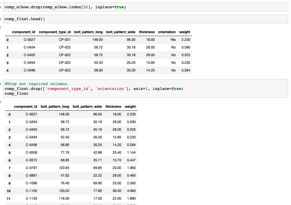
Task: Click into the comp_elbow.drop code cell
Action: coord(145,7)
